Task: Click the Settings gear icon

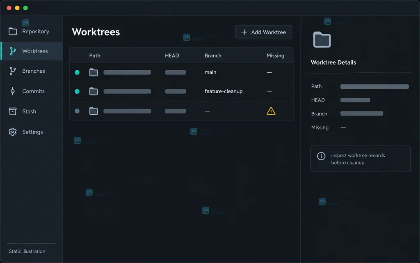Action: (13, 132)
